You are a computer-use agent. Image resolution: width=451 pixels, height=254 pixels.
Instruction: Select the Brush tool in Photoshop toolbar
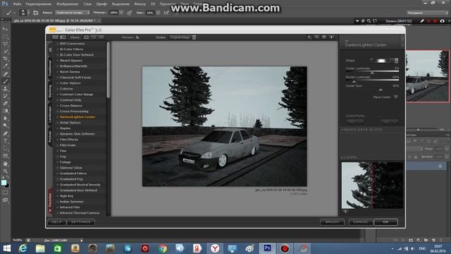(x=5, y=81)
